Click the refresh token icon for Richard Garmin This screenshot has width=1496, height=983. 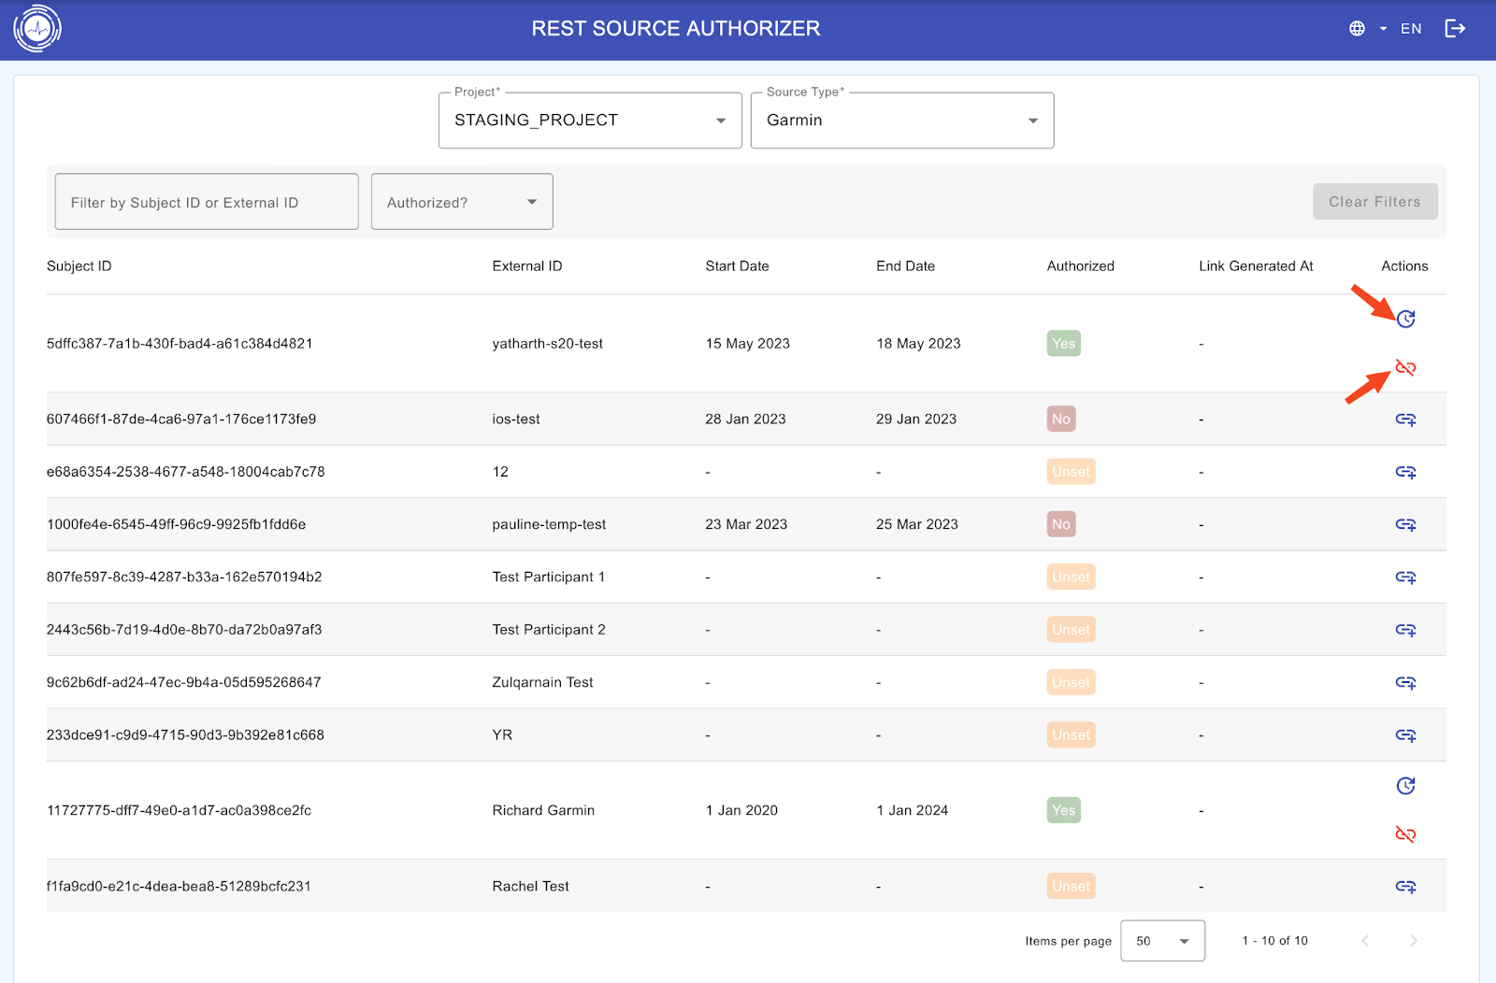[1405, 786]
